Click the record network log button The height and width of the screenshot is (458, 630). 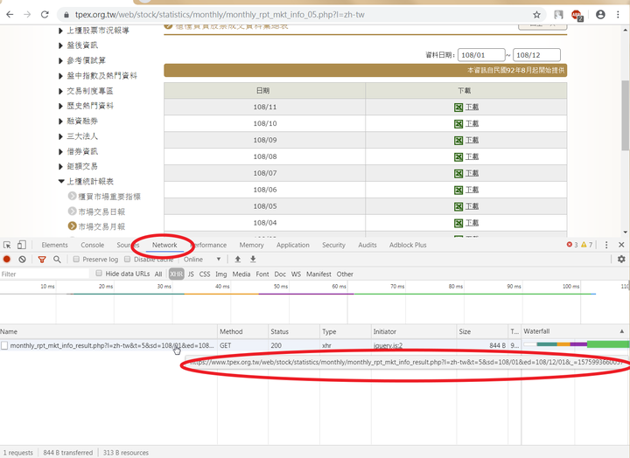[x=7, y=260]
